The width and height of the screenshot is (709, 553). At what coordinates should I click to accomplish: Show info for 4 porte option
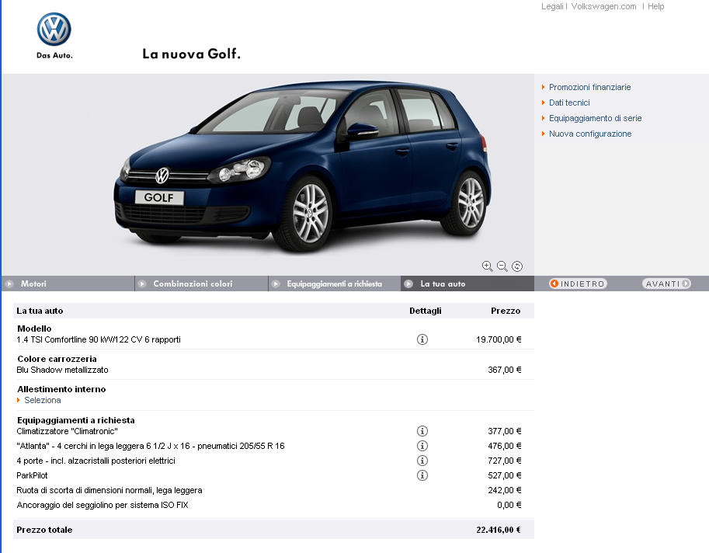pyautogui.click(x=422, y=461)
